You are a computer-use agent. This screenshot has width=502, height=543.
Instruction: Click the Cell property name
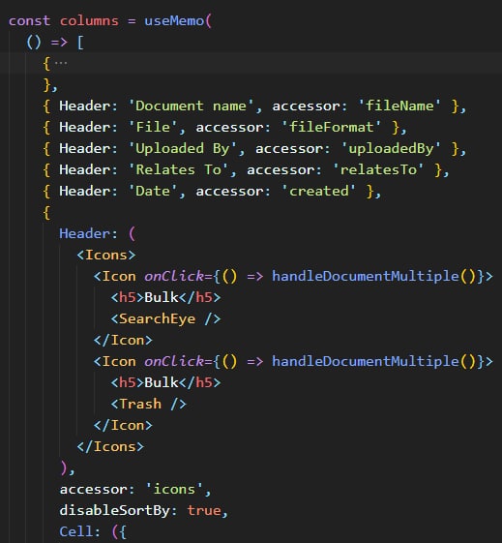pos(76,531)
